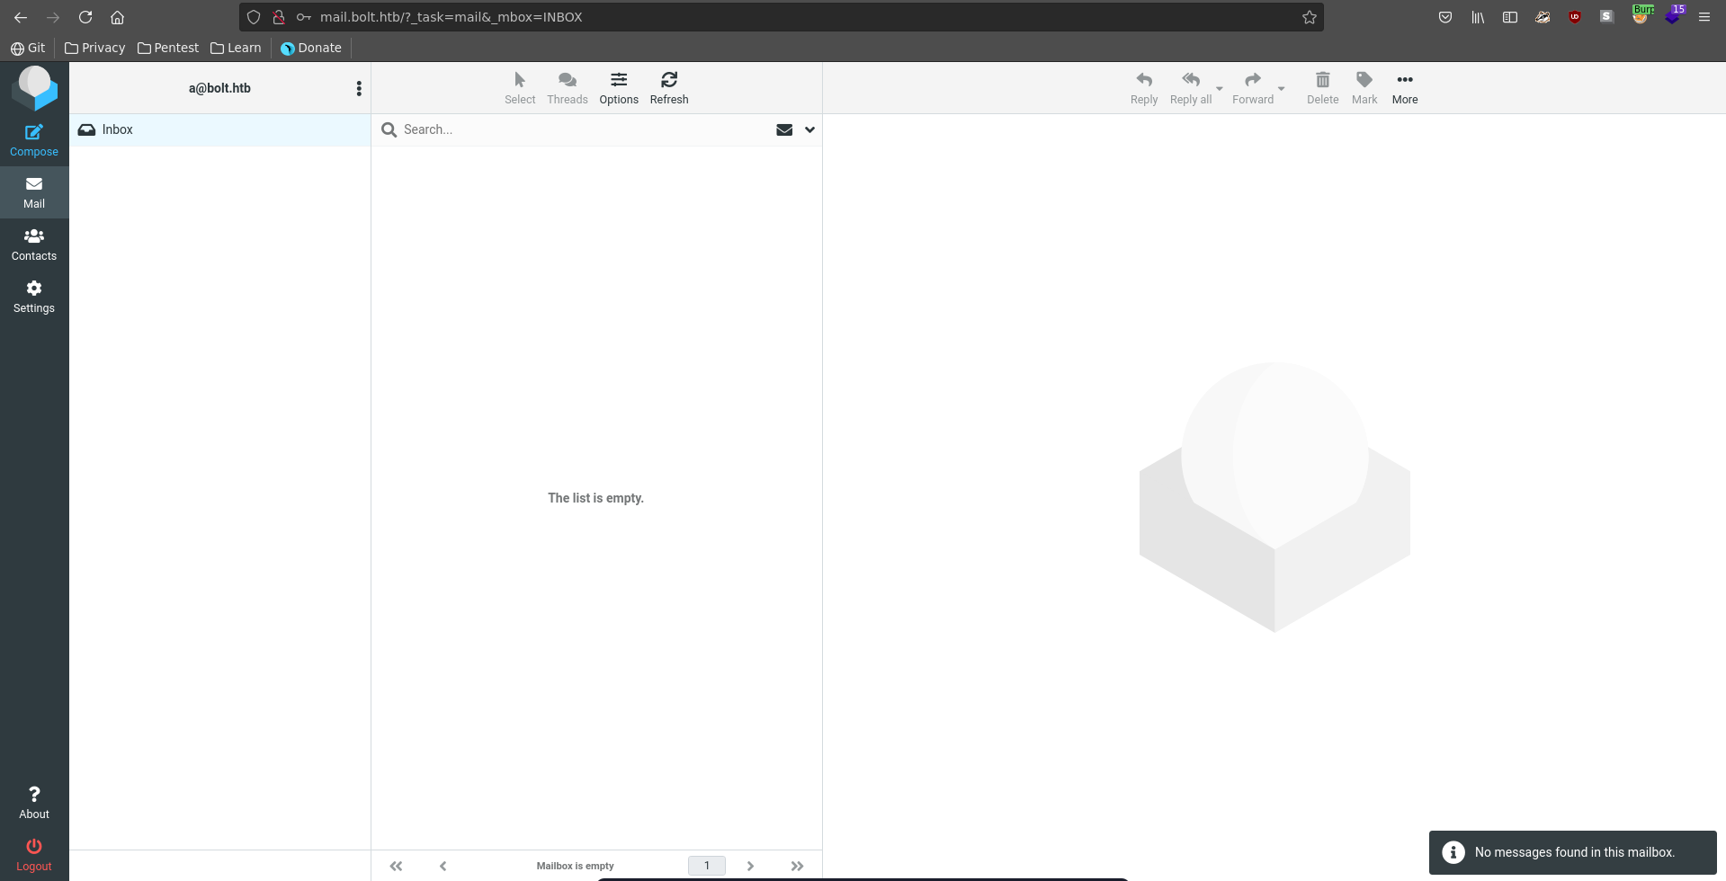Open Forward options dropdown arrow
Screen dimensions: 1726x881
coord(1282,89)
